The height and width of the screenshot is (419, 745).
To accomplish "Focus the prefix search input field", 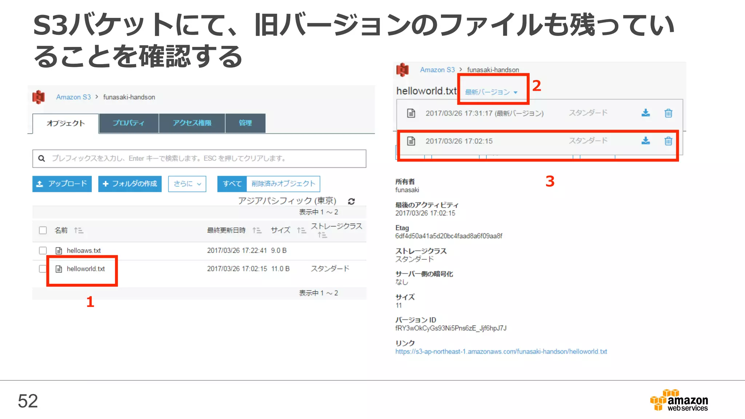I will click(199, 159).
